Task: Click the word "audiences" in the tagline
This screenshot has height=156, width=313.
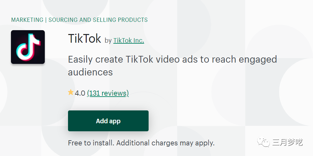Action: point(90,72)
